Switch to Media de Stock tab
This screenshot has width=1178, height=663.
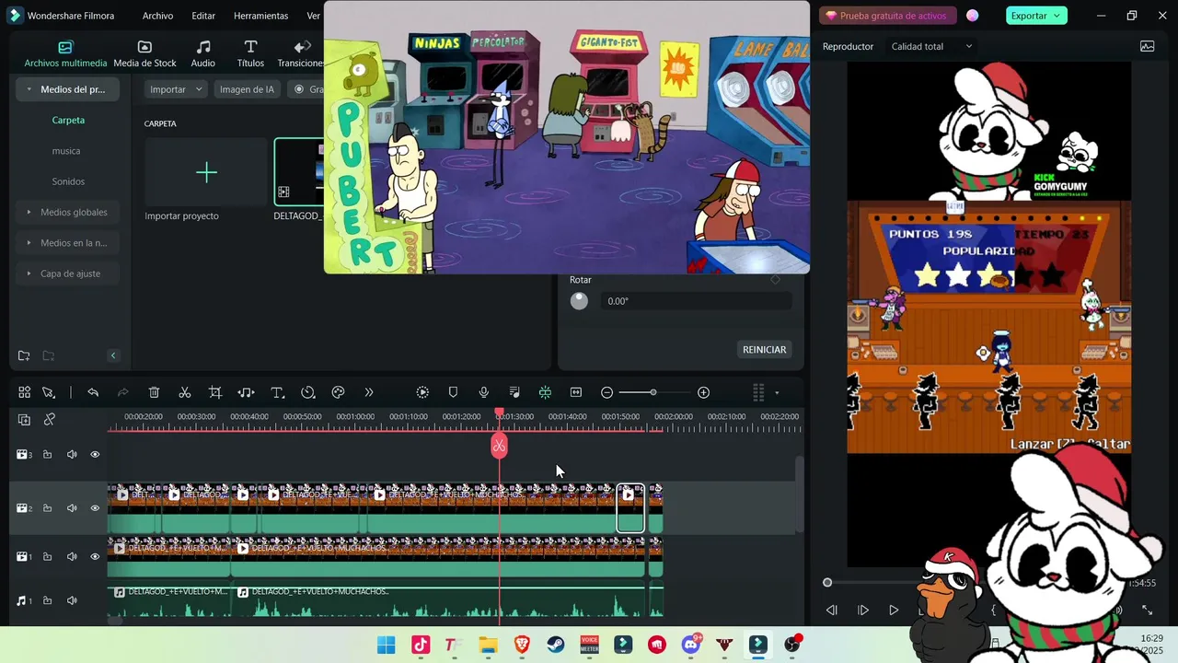pos(144,54)
